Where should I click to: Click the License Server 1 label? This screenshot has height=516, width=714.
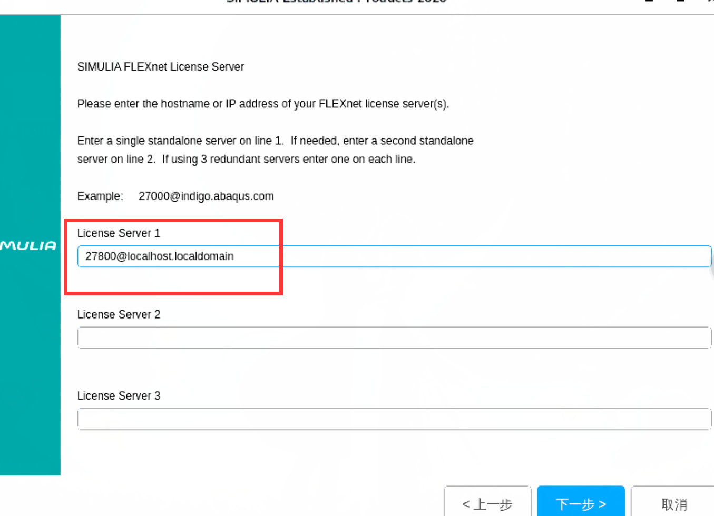pyautogui.click(x=119, y=233)
